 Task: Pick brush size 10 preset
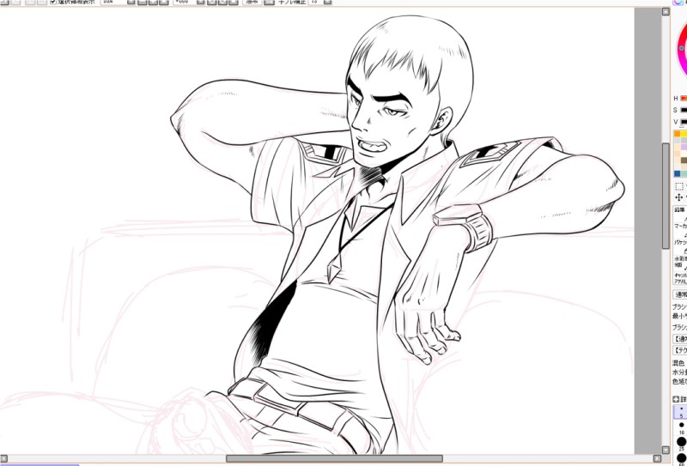pyautogui.click(x=681, y=427)
